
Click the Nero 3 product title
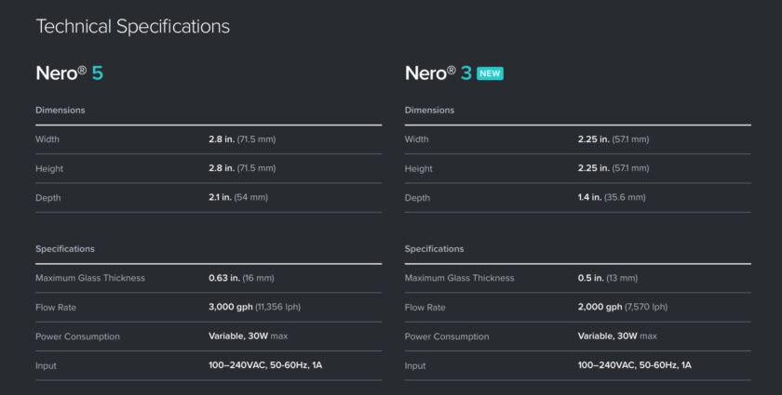click(x=438, y=73)
